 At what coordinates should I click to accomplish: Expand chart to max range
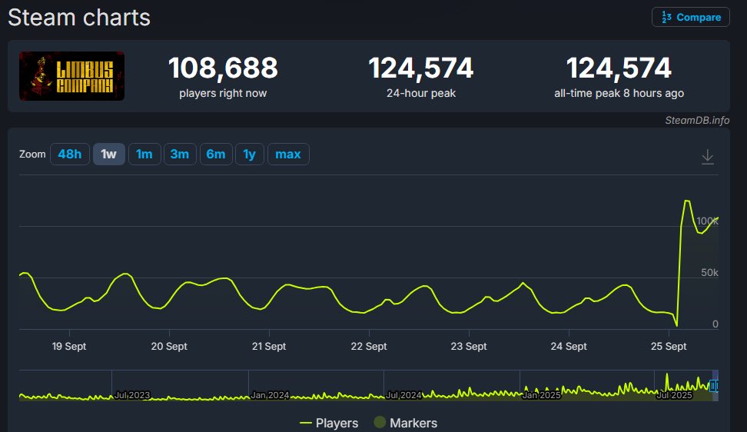(x=287, y=155)
